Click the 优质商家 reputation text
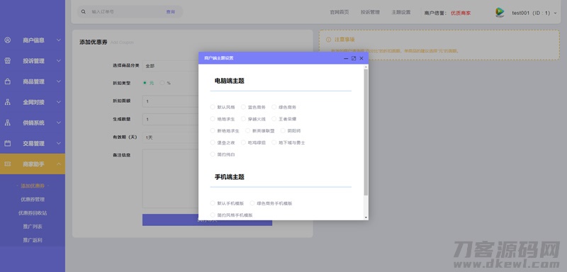This screenshot has width=567, height=272. pos(461,13)
